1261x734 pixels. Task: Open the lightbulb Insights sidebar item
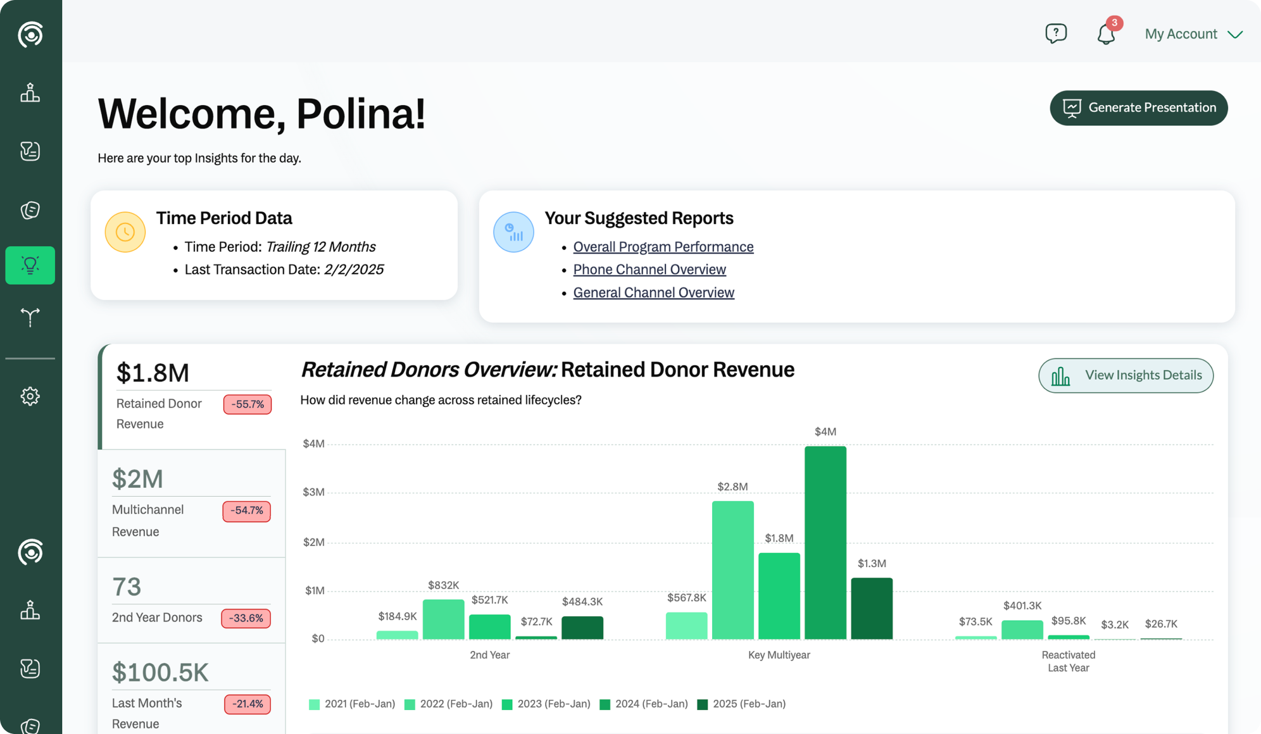[30, 265]
